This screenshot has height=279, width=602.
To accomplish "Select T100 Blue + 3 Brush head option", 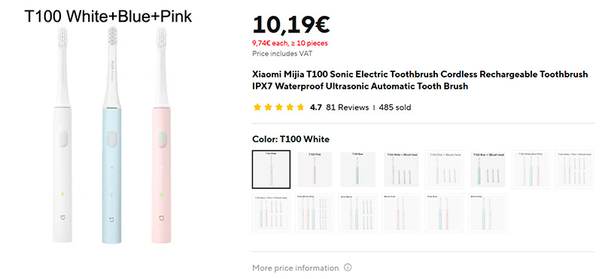I will (x=488, y=169).
